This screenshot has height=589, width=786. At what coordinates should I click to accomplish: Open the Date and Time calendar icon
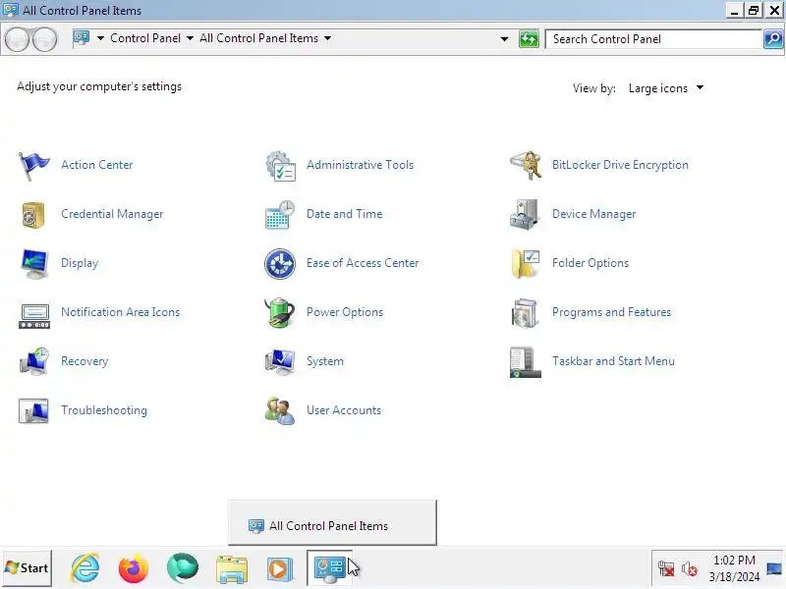coord(280,214)
